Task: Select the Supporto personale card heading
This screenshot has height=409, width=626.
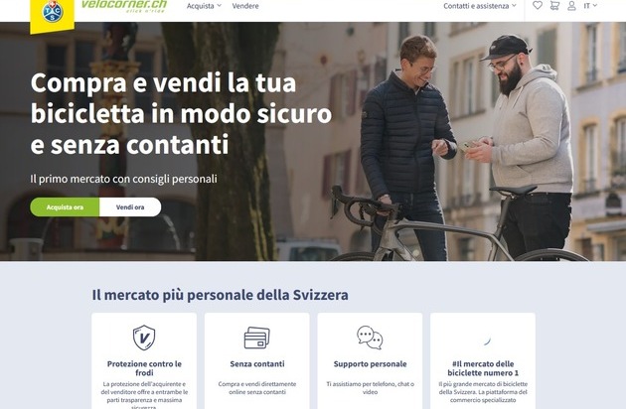Action: click(370, 364)
